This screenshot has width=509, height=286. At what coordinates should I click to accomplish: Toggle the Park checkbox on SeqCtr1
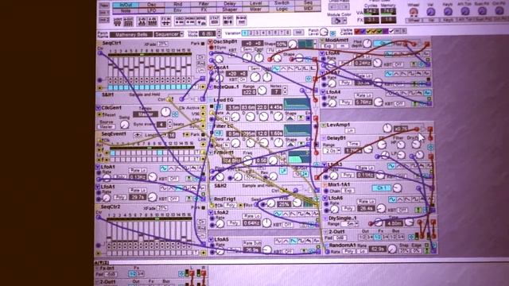203,44
